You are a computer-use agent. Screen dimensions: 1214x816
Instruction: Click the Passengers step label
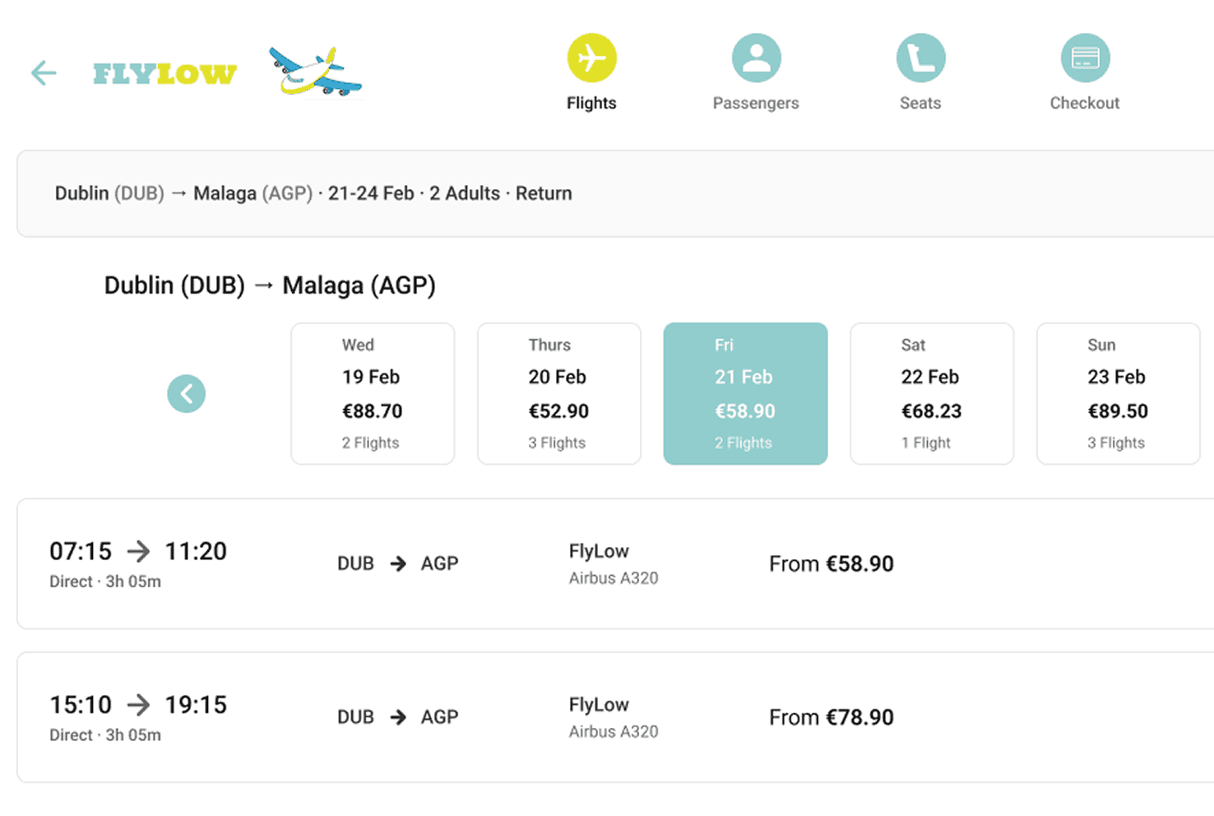click(x=756, y=104)
